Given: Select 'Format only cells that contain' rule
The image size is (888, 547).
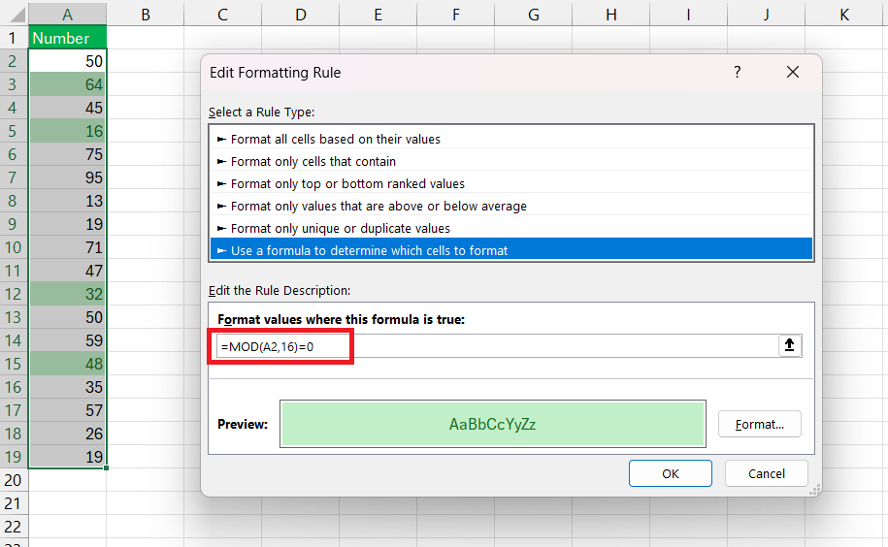Looking at the screenshot, I should [x=511, y=161].
